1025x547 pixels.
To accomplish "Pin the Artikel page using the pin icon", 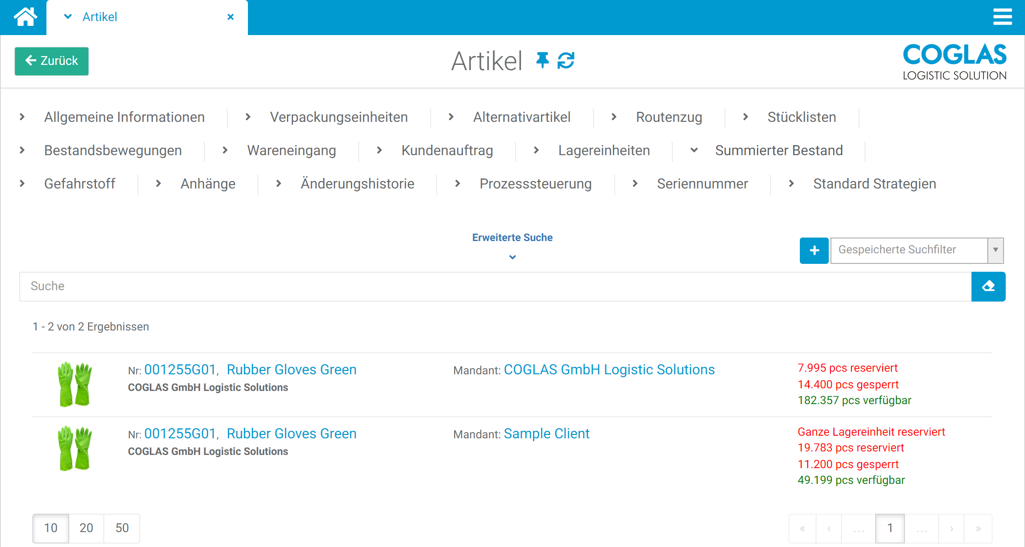I will pos(542,61).
